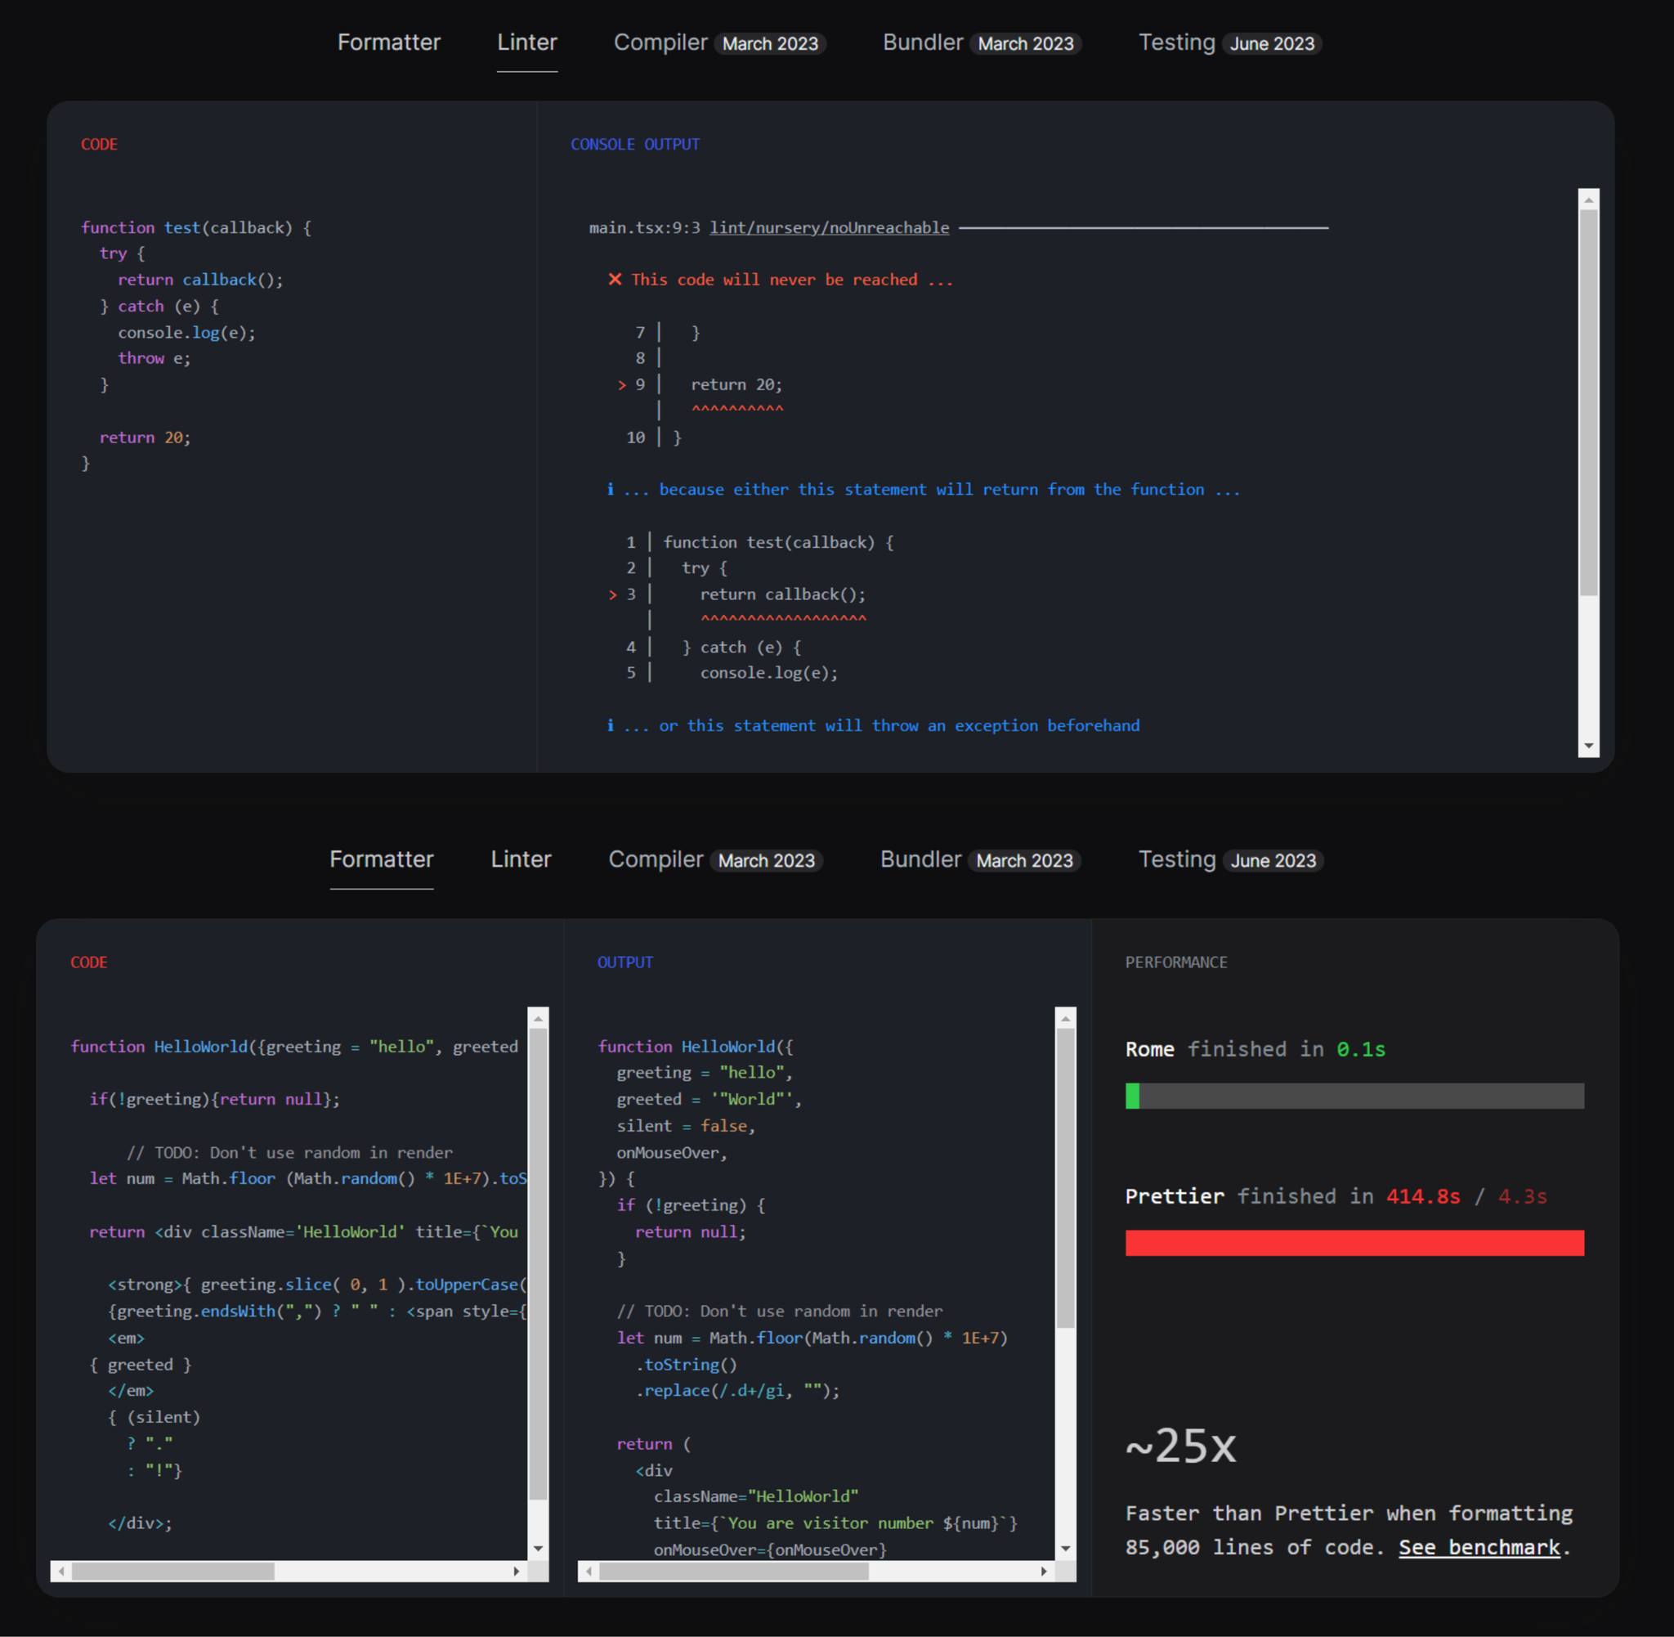1674x1637 pixels.
Task: Click 'main.tsx:9:3' file location text
Action: coord(645,228)
